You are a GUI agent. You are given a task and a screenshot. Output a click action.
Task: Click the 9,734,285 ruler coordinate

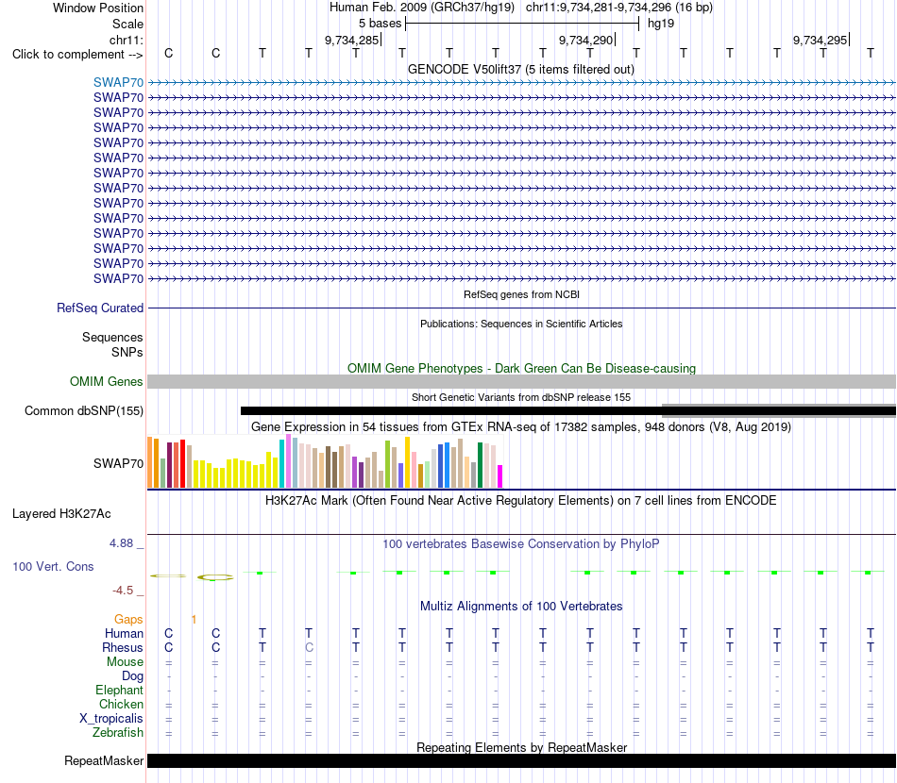(352, 40)
